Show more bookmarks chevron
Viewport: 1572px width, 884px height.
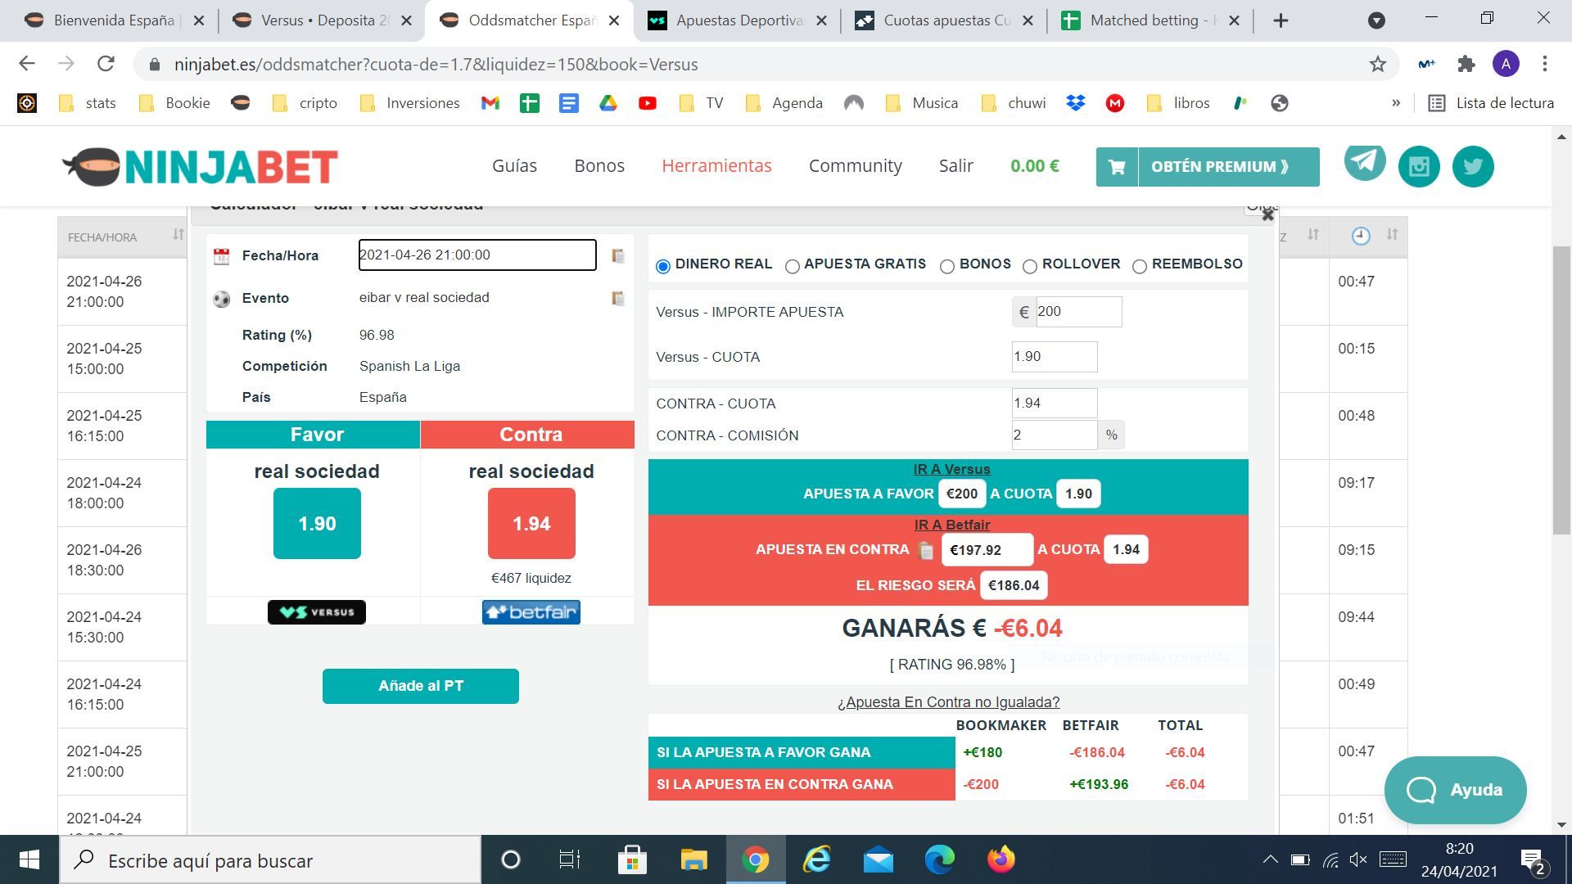click(1396, 103)
